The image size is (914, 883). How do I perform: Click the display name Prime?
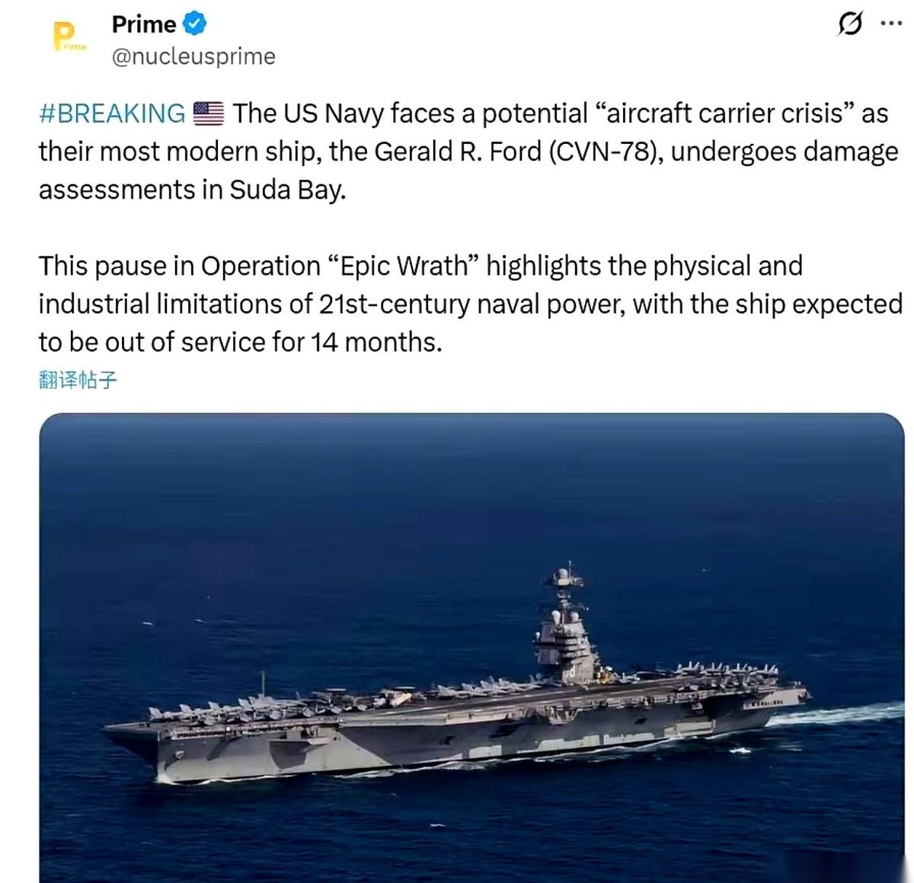click(x=143, y=24)
